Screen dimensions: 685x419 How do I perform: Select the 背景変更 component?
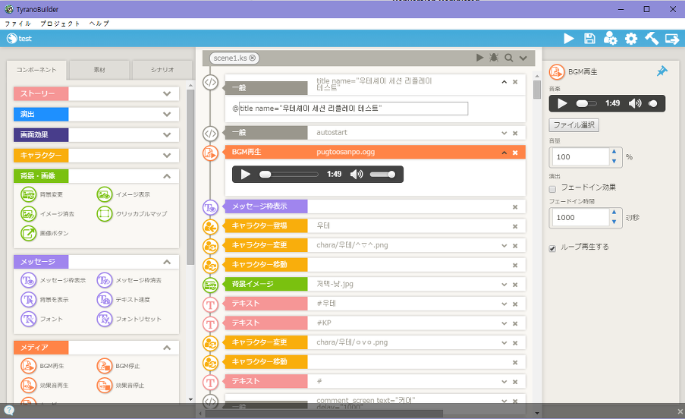tap(42, 194)
